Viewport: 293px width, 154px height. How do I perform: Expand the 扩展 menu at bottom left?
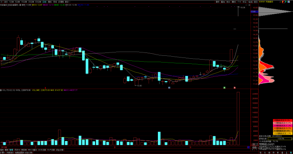tap(3, 152)
